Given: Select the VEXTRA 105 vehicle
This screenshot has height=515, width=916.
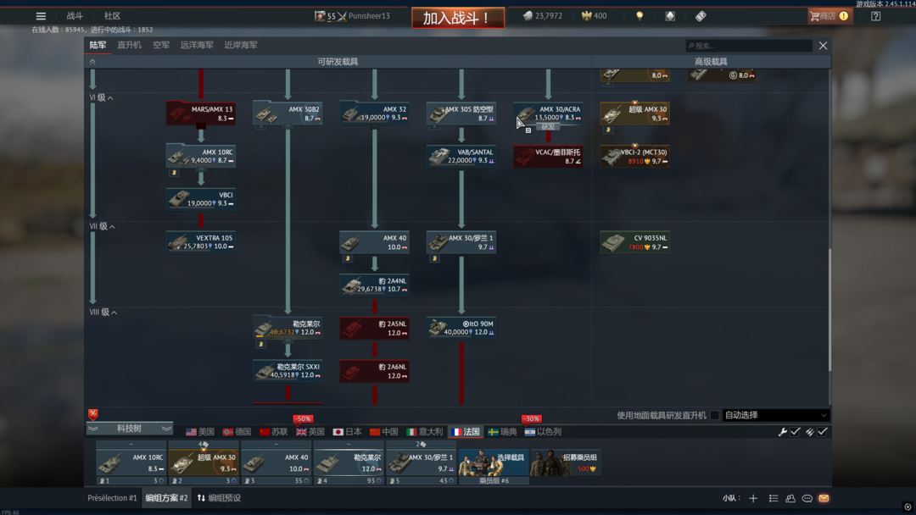Looking at the screenshot, I should [201, 242].
